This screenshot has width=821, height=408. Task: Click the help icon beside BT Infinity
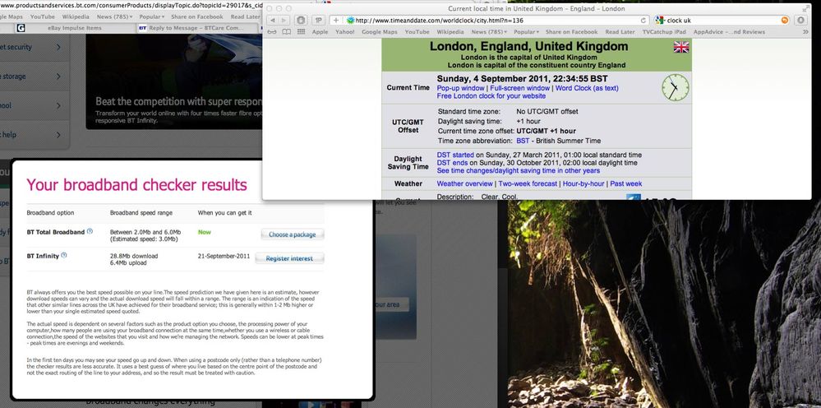(x=63, y=256)
